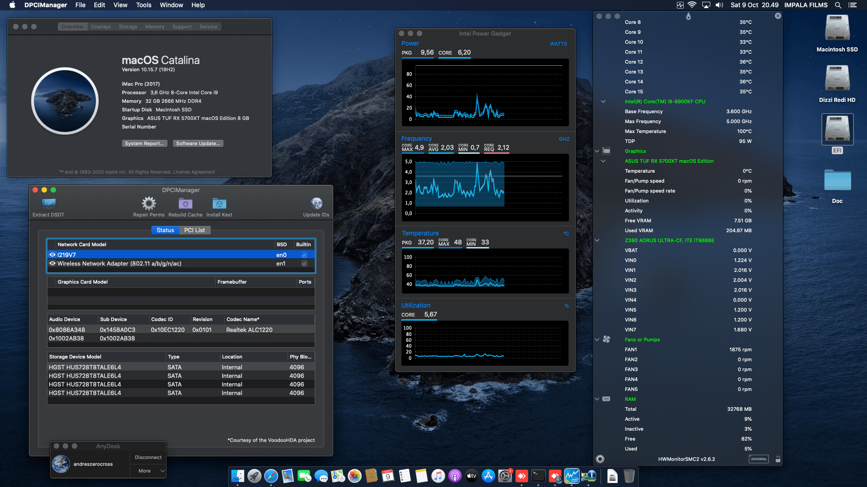Toggle the Builtin checkbox for en1
The width and height of the screenshot is (867, 487).
(304, 263)
